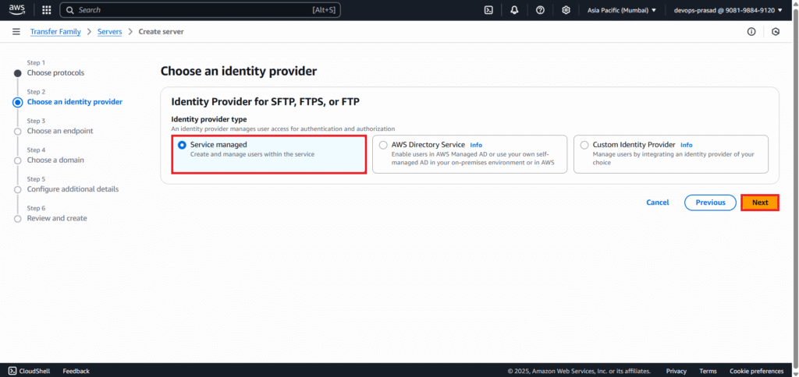Toggle the side navigation hamburger menu
799x377 pixels.
[x=16, y=31]
